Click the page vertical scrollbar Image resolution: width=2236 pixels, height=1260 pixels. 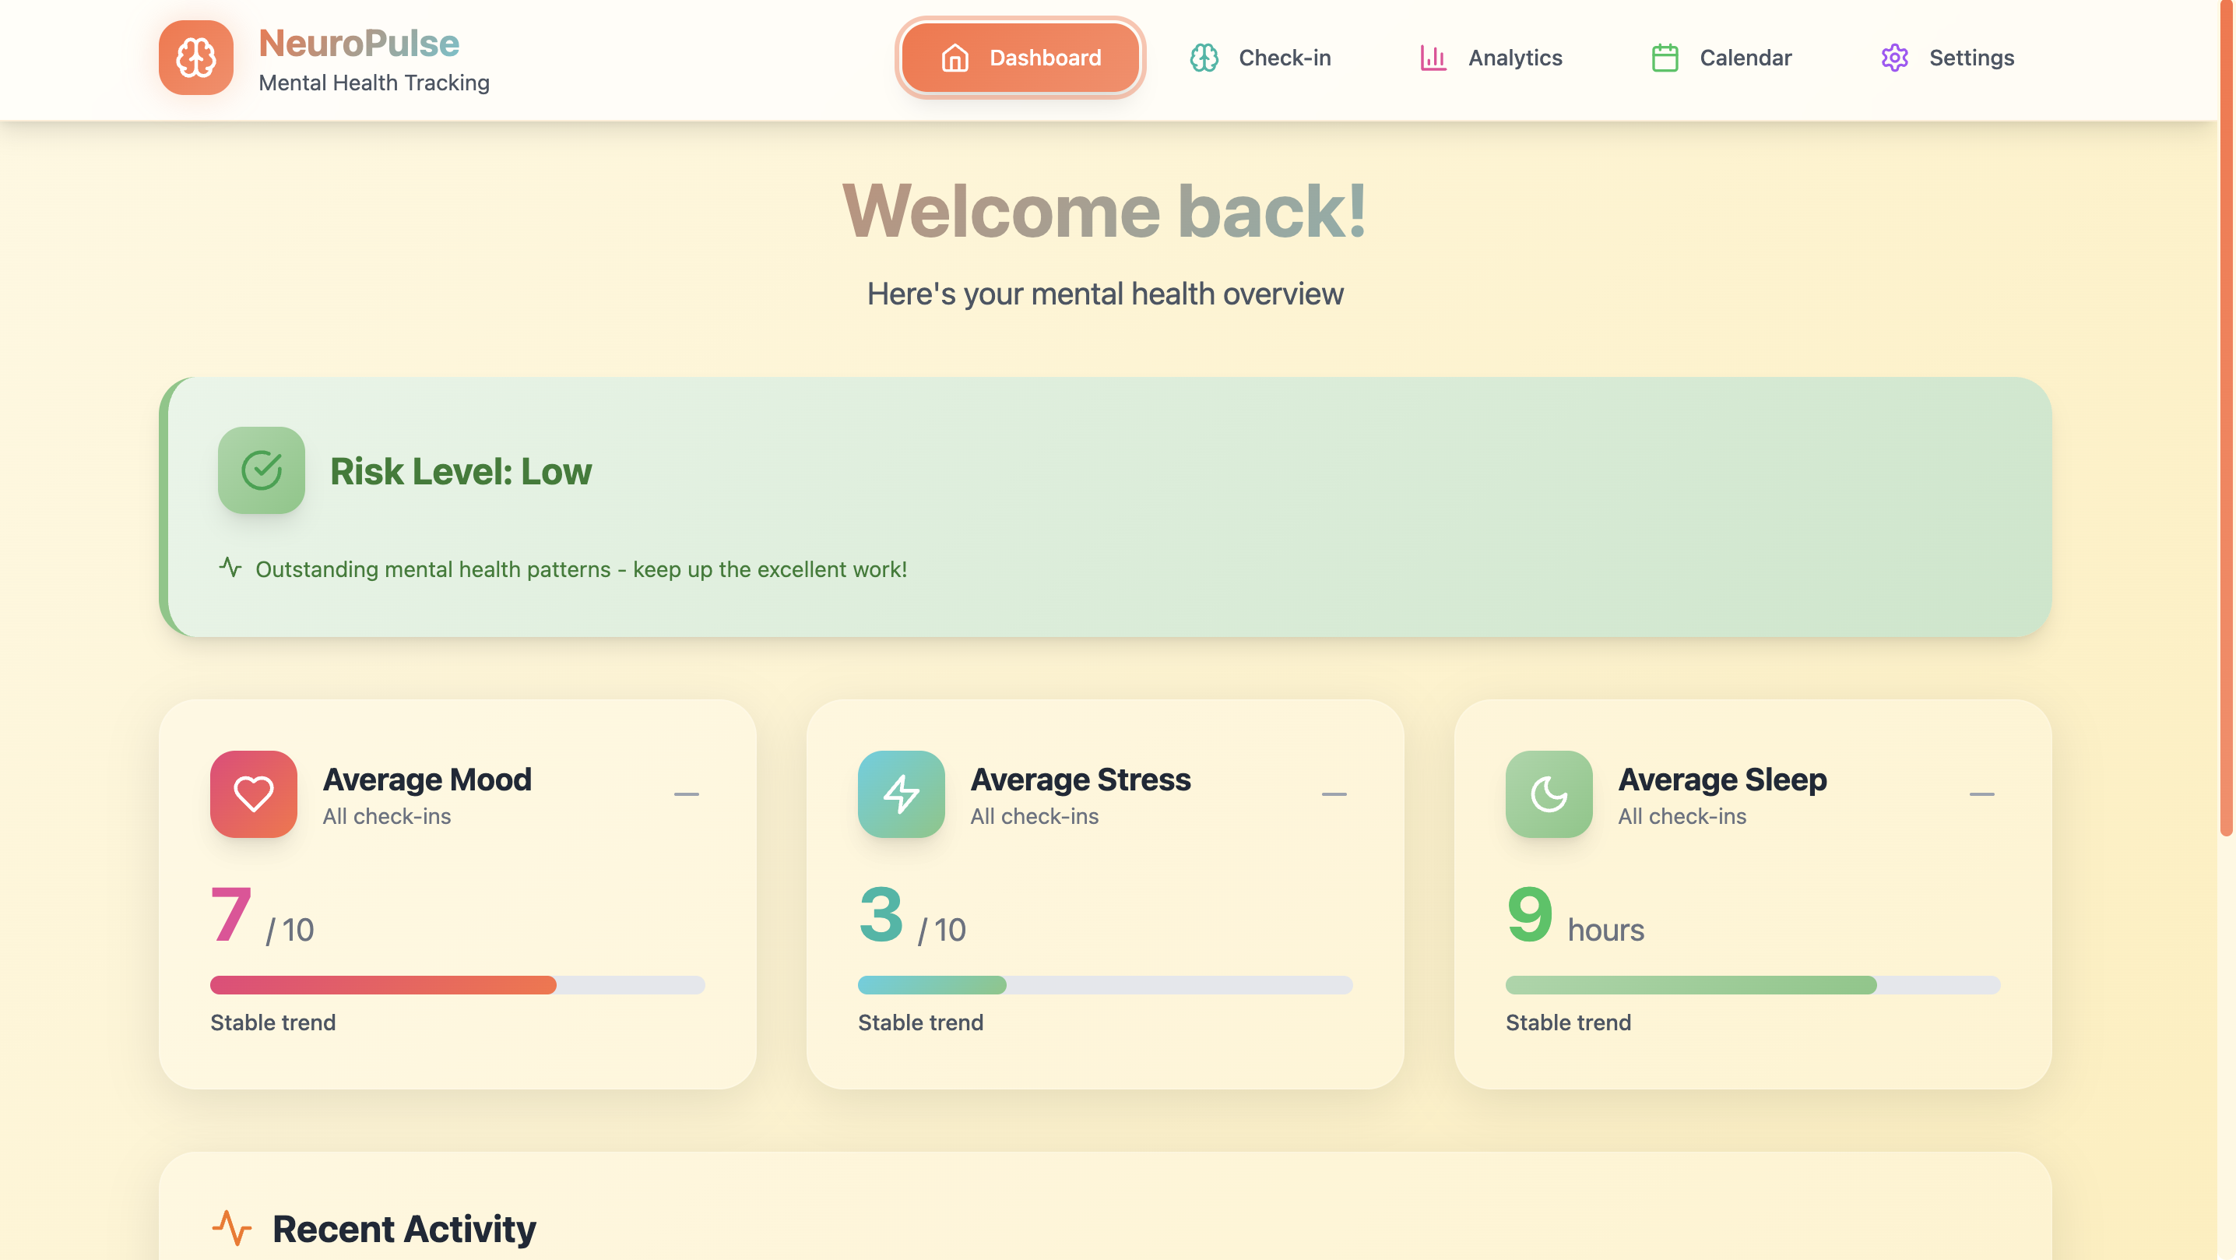(2226, 417)
